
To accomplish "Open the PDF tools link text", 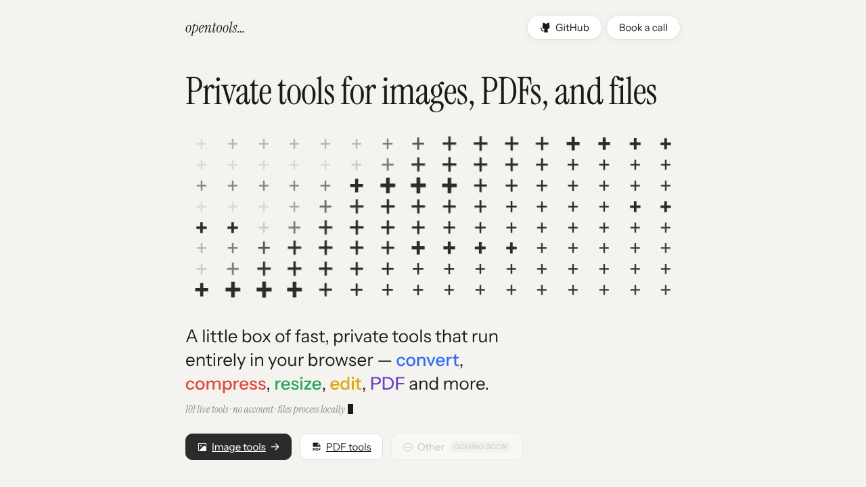I will (348, 447).
